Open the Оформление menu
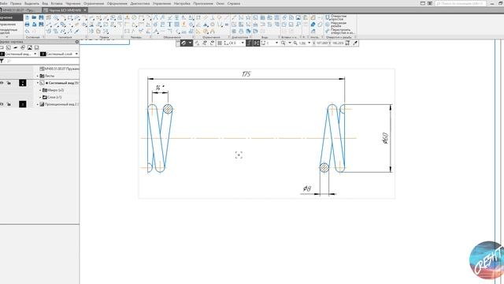This screenshot has width=504, height=284. (x=117, y=3)
